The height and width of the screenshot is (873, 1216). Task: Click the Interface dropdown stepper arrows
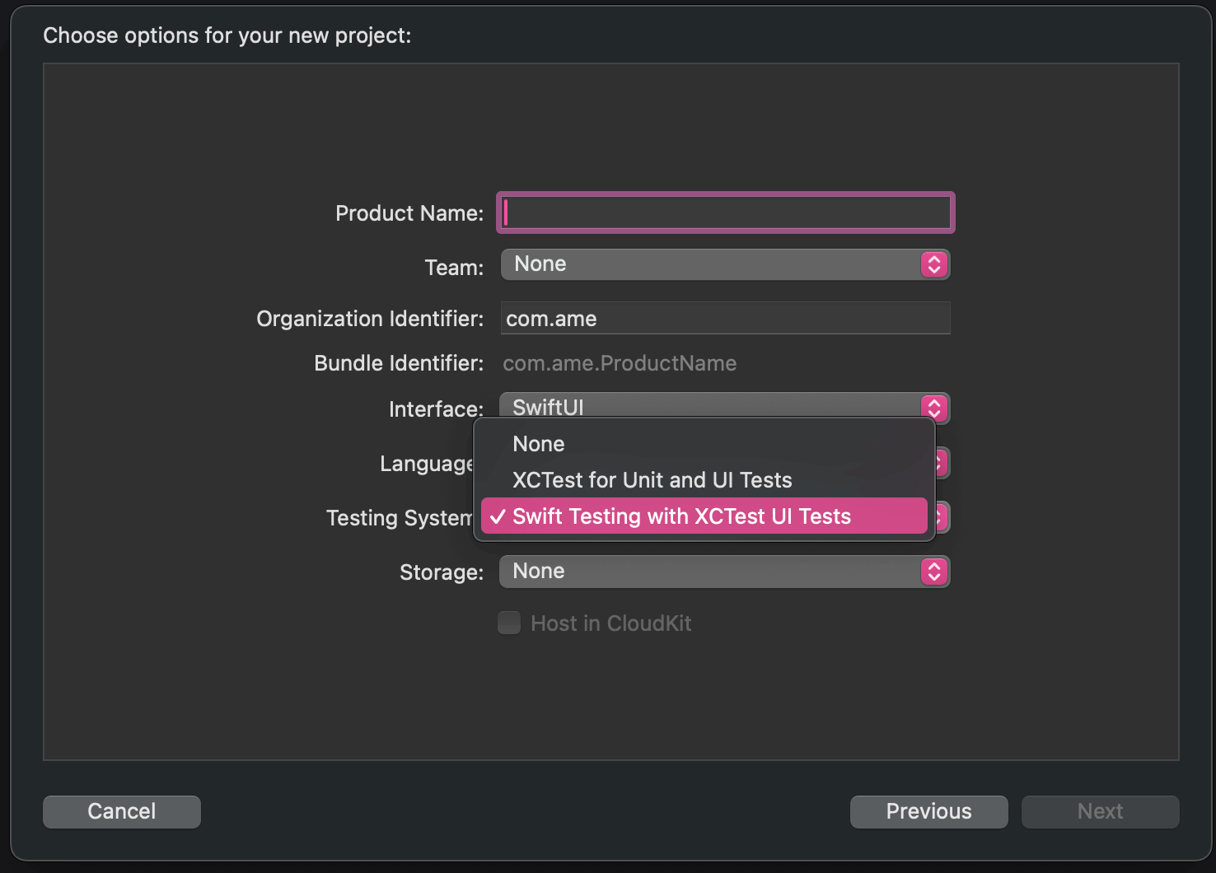tap(934, 408)
